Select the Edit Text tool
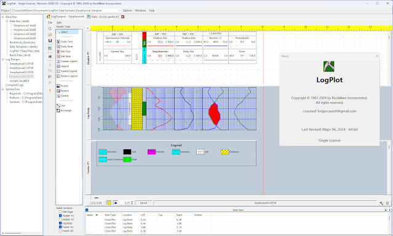The image size is (393, 236). pyautogui.click(x=64, y=52)
